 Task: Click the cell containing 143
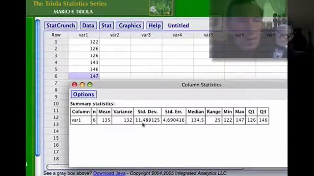point(84,63)
